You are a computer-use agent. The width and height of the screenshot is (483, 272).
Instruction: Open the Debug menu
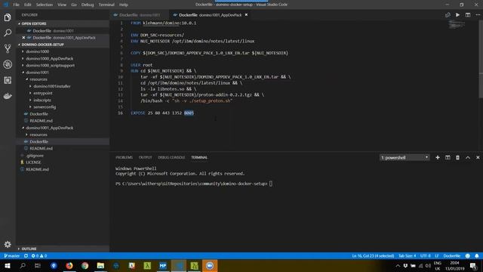tap(88, 5)
